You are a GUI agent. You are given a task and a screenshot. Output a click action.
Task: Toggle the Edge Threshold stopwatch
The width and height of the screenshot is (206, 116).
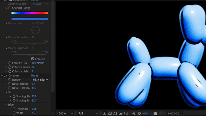(x=14, y=109)
